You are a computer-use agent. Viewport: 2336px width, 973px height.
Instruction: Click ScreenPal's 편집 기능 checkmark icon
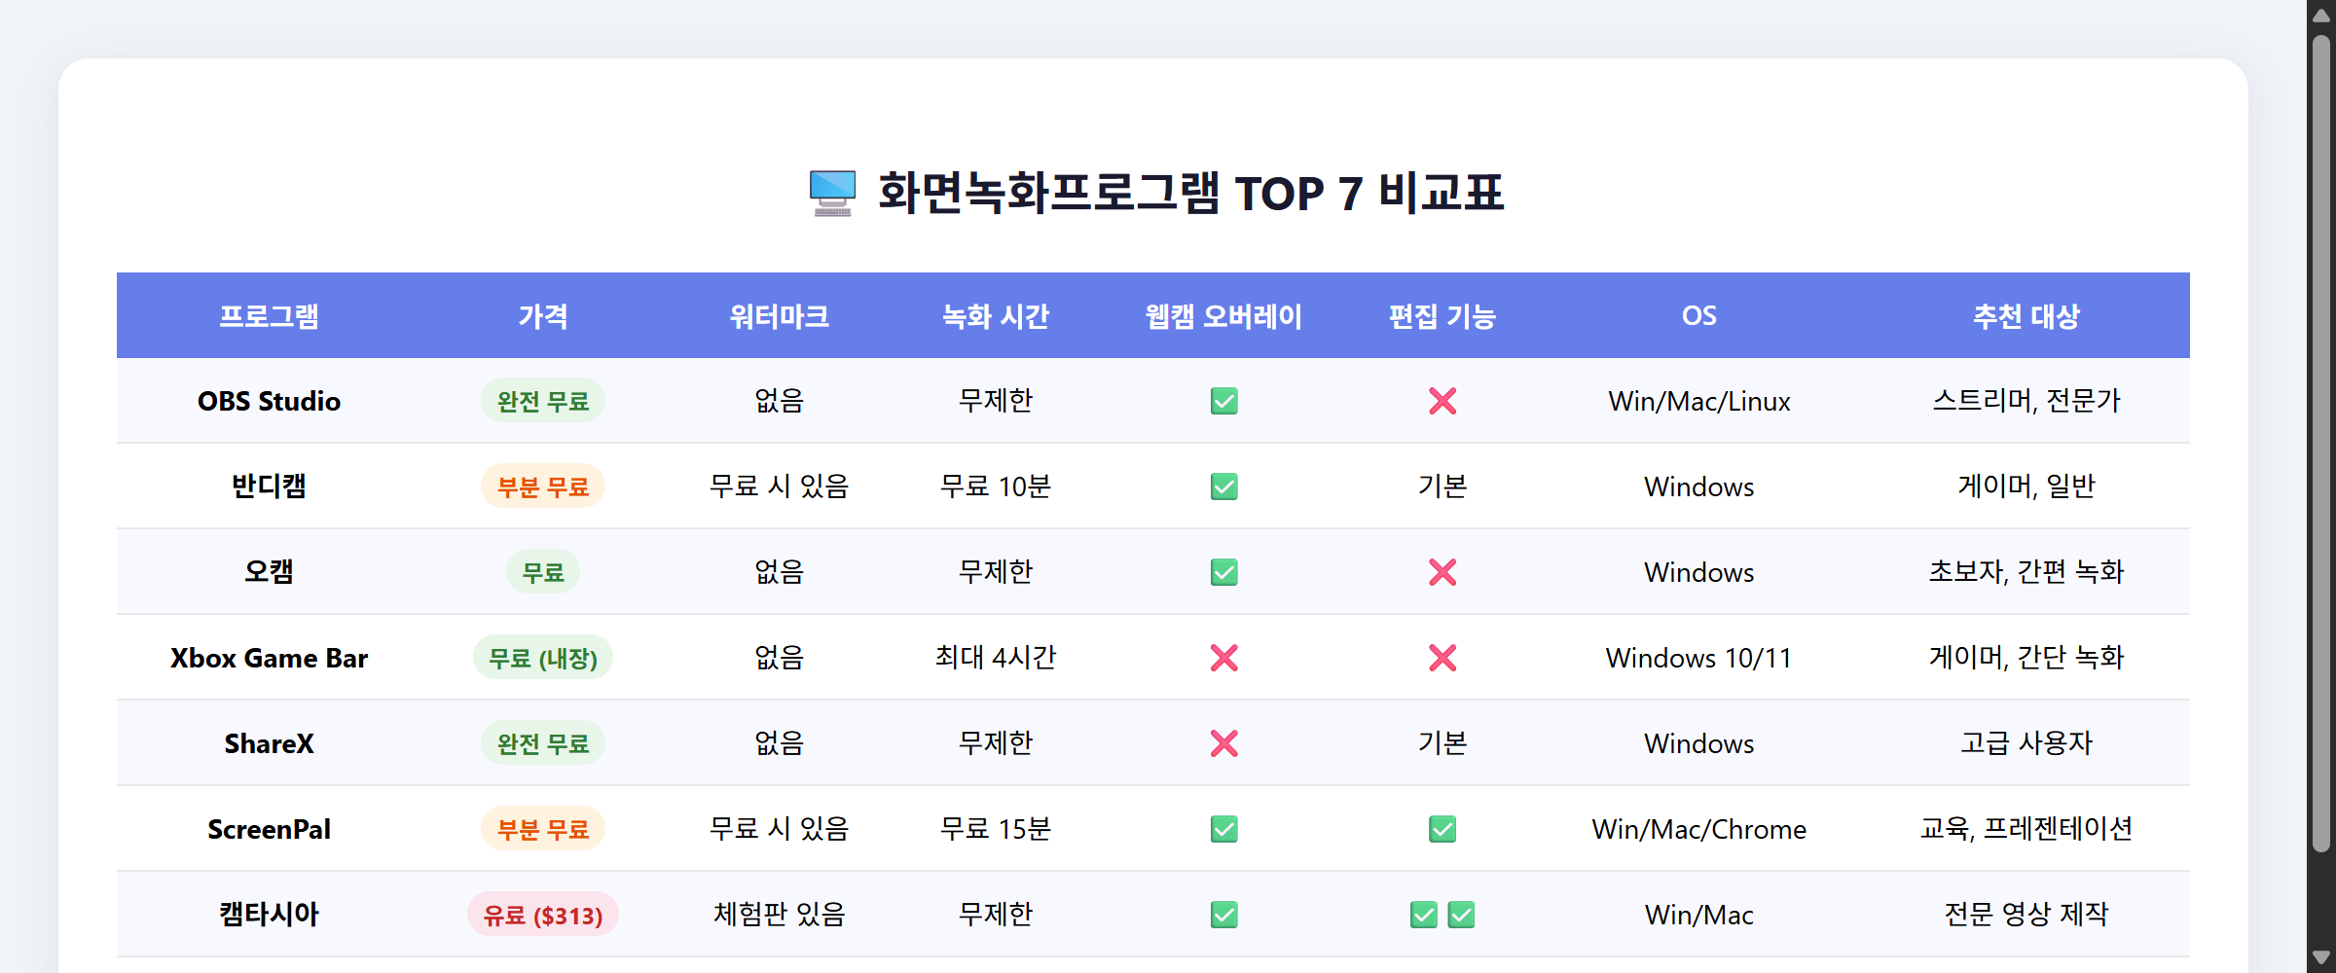click(x=1442, y=829)
